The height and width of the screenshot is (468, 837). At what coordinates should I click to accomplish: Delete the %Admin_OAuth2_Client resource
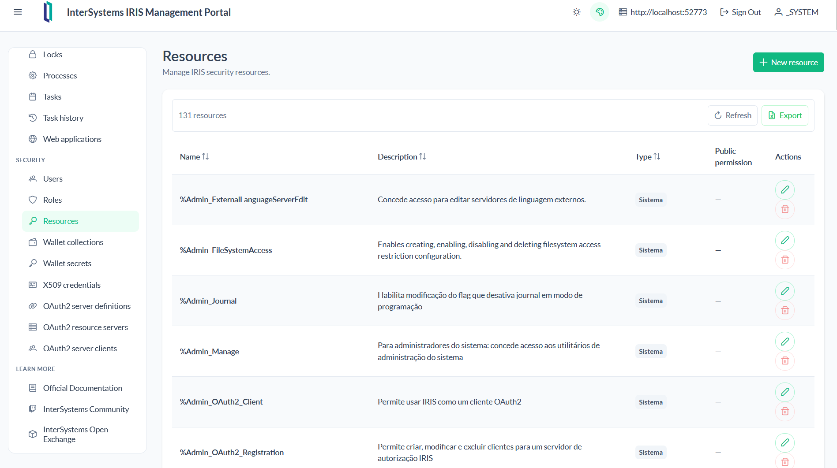[785, 411]
